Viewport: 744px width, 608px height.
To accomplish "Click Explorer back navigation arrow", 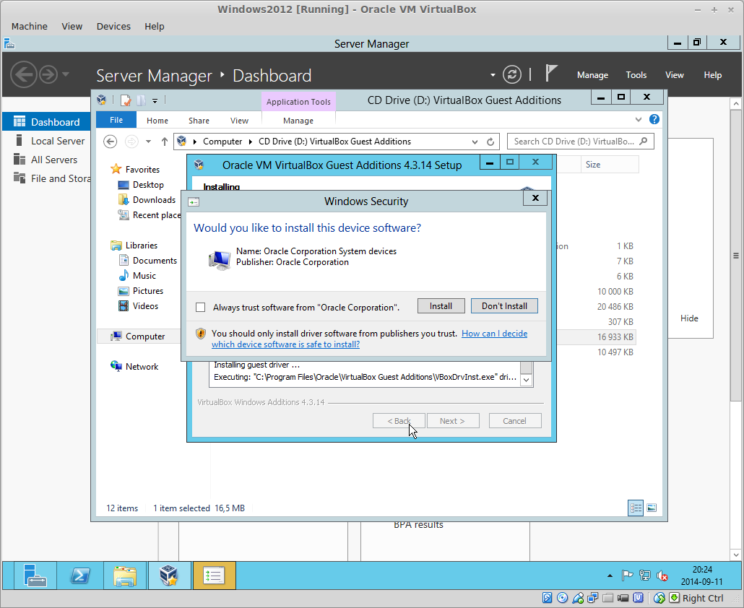I will coord(110,142).
